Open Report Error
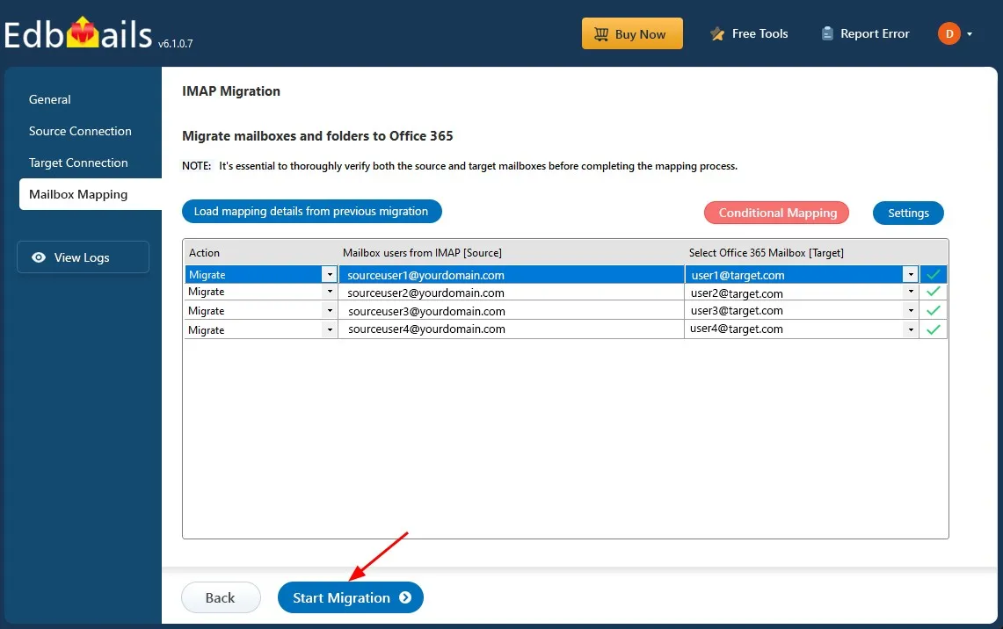 (x=866, y=33)
